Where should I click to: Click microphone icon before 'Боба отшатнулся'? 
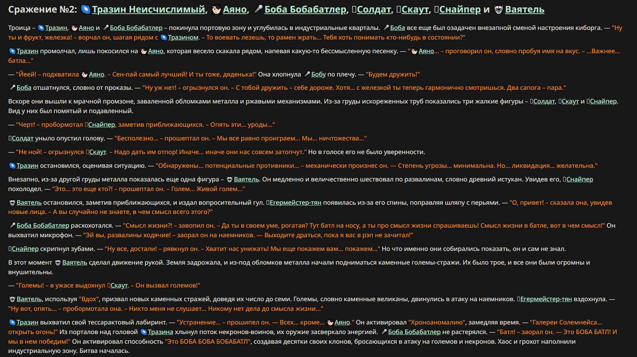point(12,88)
